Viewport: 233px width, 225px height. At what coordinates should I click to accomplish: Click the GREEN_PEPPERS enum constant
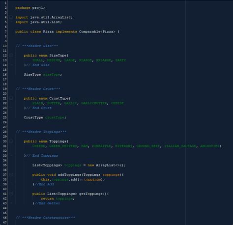63,146
